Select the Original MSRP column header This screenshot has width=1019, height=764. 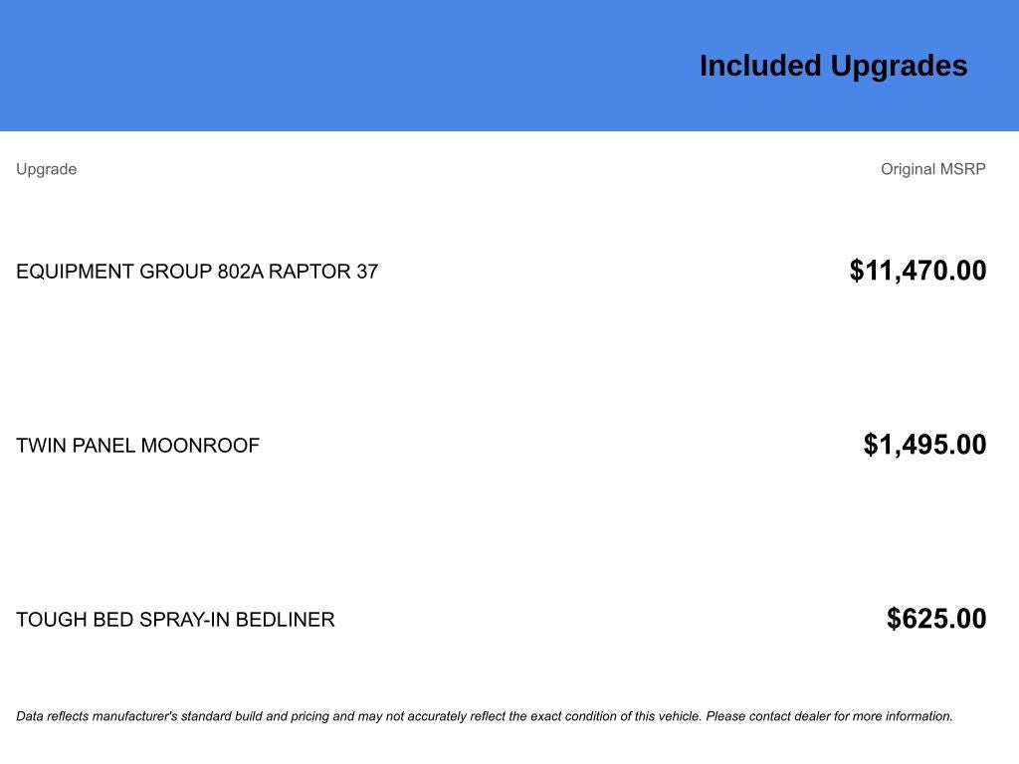point(933,169)
